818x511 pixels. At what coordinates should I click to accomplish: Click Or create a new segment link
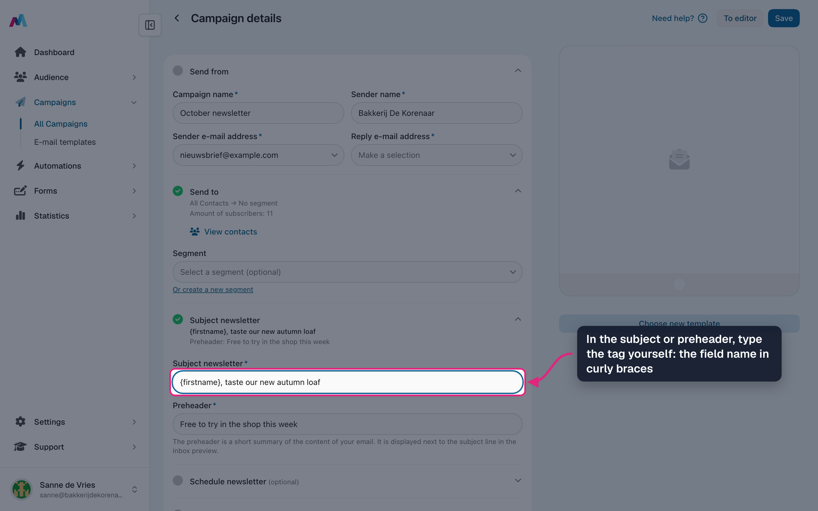[x=213, y=290]
